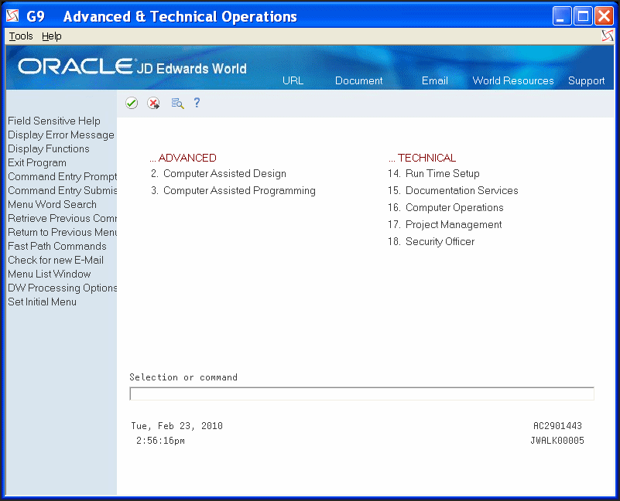Click the logo icon beside the menu bar
Image resolution: width=620 pixels, height=501 pixels.
[608, 36]
